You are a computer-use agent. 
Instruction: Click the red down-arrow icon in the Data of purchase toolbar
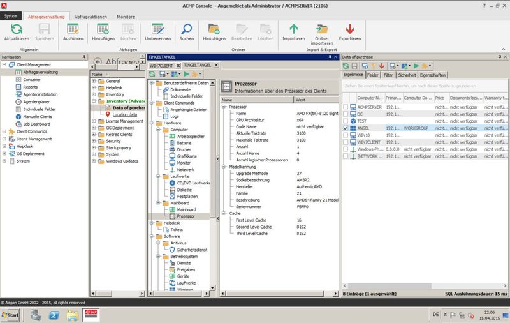(x=382, y=66)
